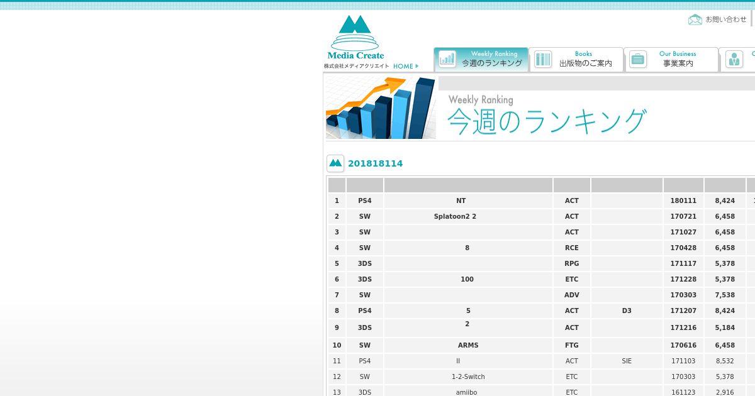Click the release date 171216 in row 9

point(683,327)
